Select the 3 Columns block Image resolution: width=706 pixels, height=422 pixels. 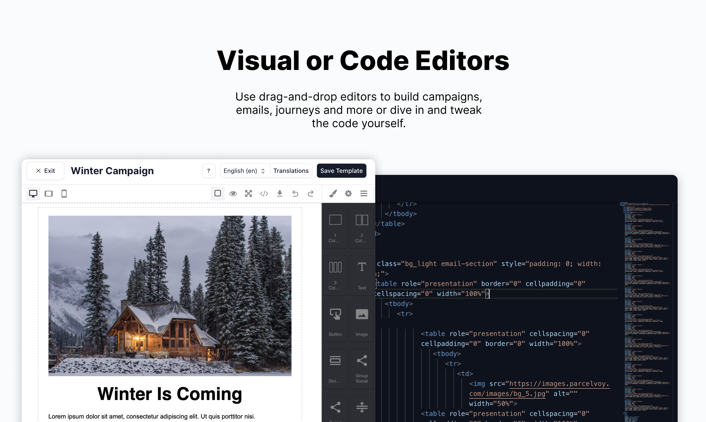pos(335,275)
